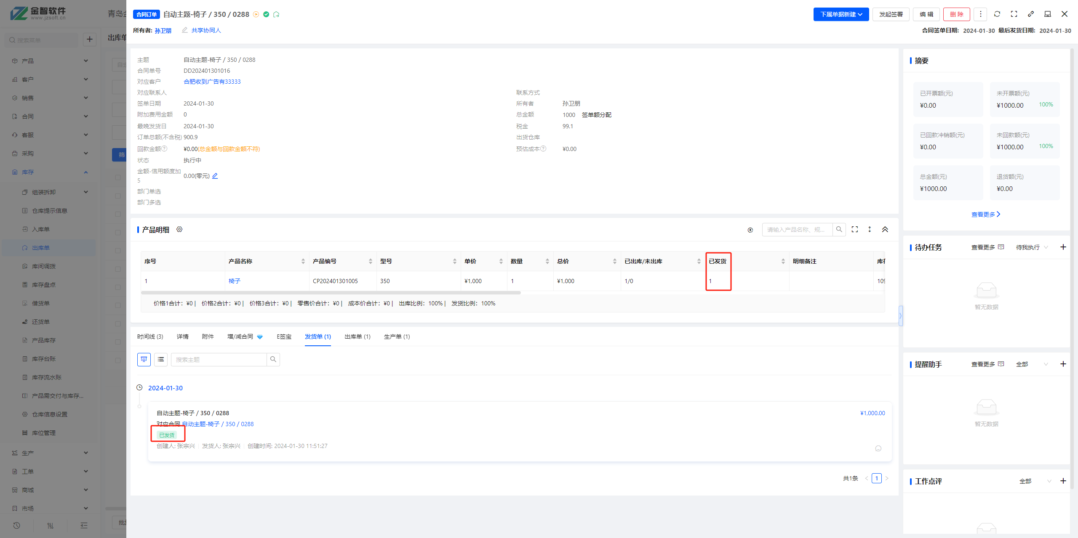Viewport: 1078px width, 538px height.
Task: Click the 产品明细 settings gear icon
Action: pyautogui.click(x=179, y=229)
